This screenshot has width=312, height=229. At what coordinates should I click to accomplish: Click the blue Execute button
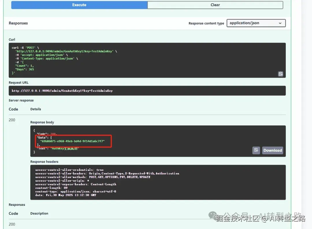(79, 5)
